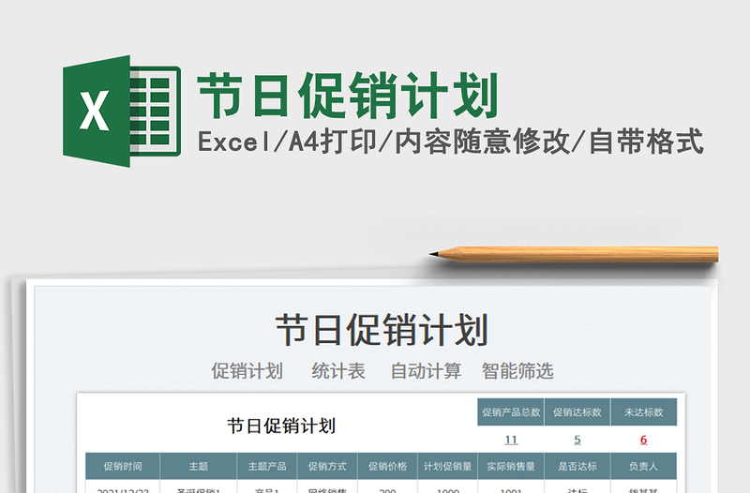Select the 促销计划 label under the sheet title
750x493 pixels.
(x=247, y=371)
